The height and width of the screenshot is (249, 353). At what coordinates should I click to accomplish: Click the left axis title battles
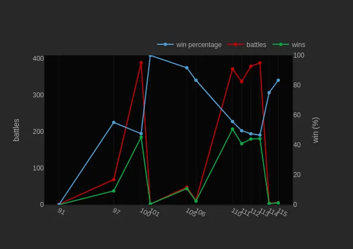coord(16,130)
